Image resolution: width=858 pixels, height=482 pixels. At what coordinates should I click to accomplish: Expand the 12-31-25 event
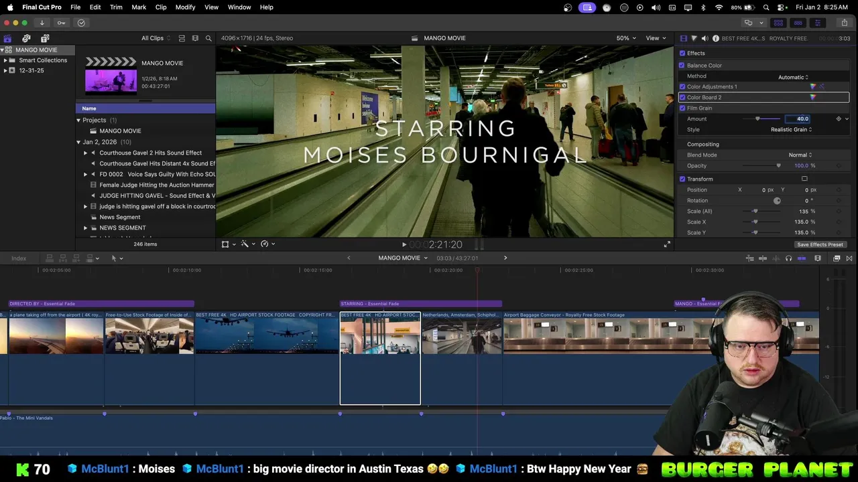pyautogui.click(x=5, y=70)
